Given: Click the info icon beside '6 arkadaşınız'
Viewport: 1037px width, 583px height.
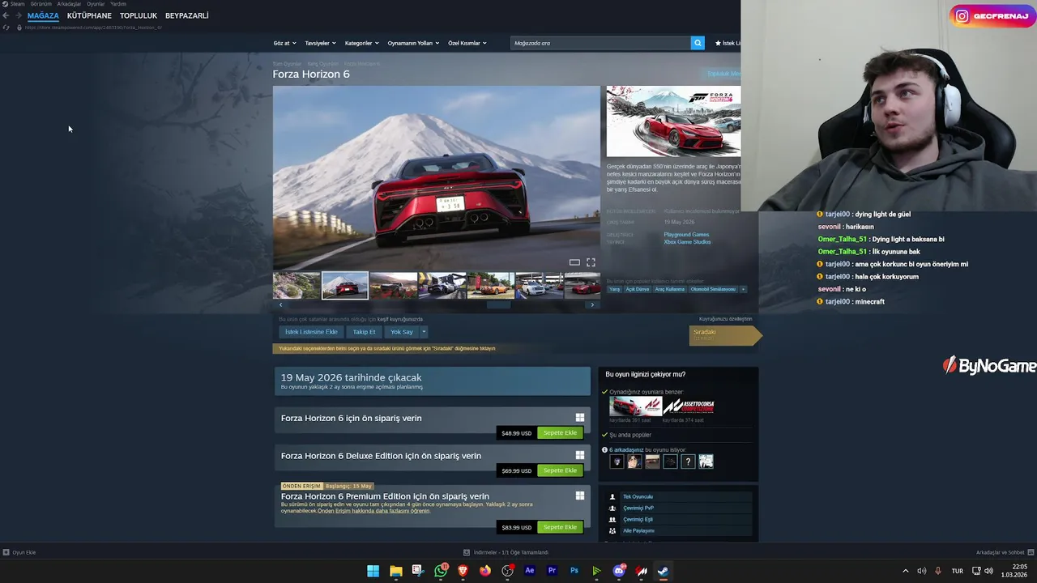Looking at the screenshot, I should click(x=604, y=449).
